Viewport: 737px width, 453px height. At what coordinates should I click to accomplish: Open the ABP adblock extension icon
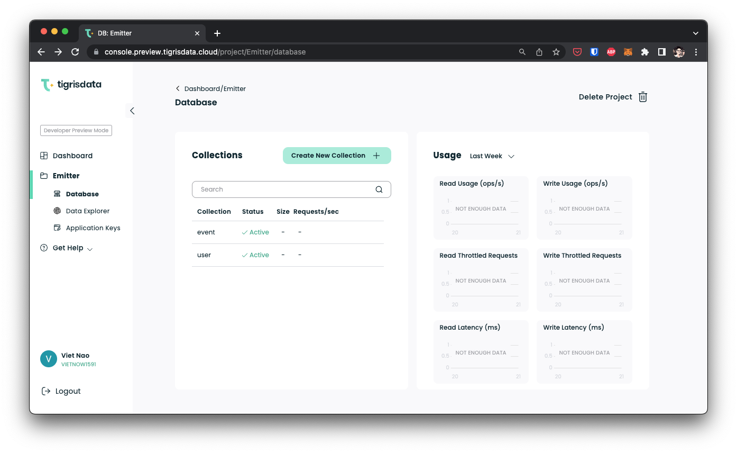[x=611, y=52]
